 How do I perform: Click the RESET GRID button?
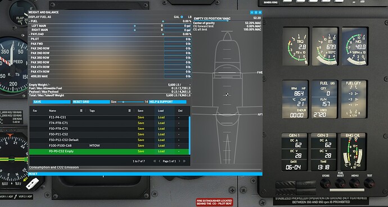[x=91, y=102]
